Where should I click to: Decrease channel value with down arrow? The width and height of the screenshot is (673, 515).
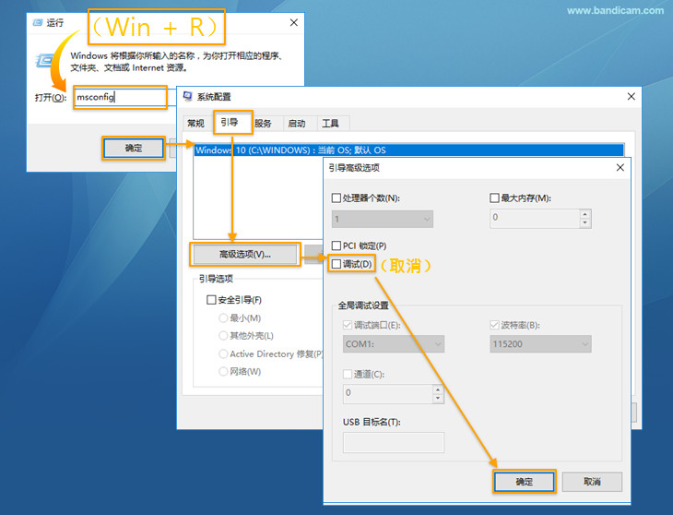tap(438, 398)
